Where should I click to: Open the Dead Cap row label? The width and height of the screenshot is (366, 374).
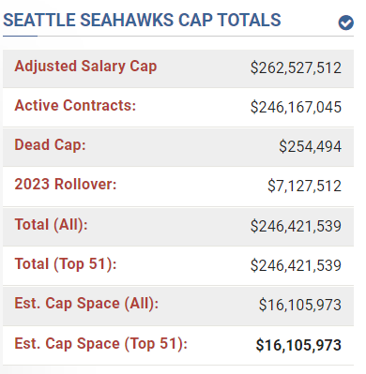tap(50, 145)
